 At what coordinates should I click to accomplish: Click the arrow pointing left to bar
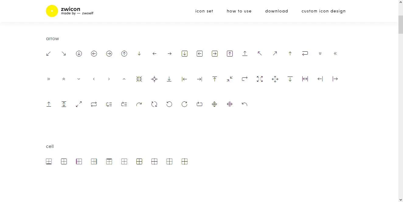tap(184, 79)
